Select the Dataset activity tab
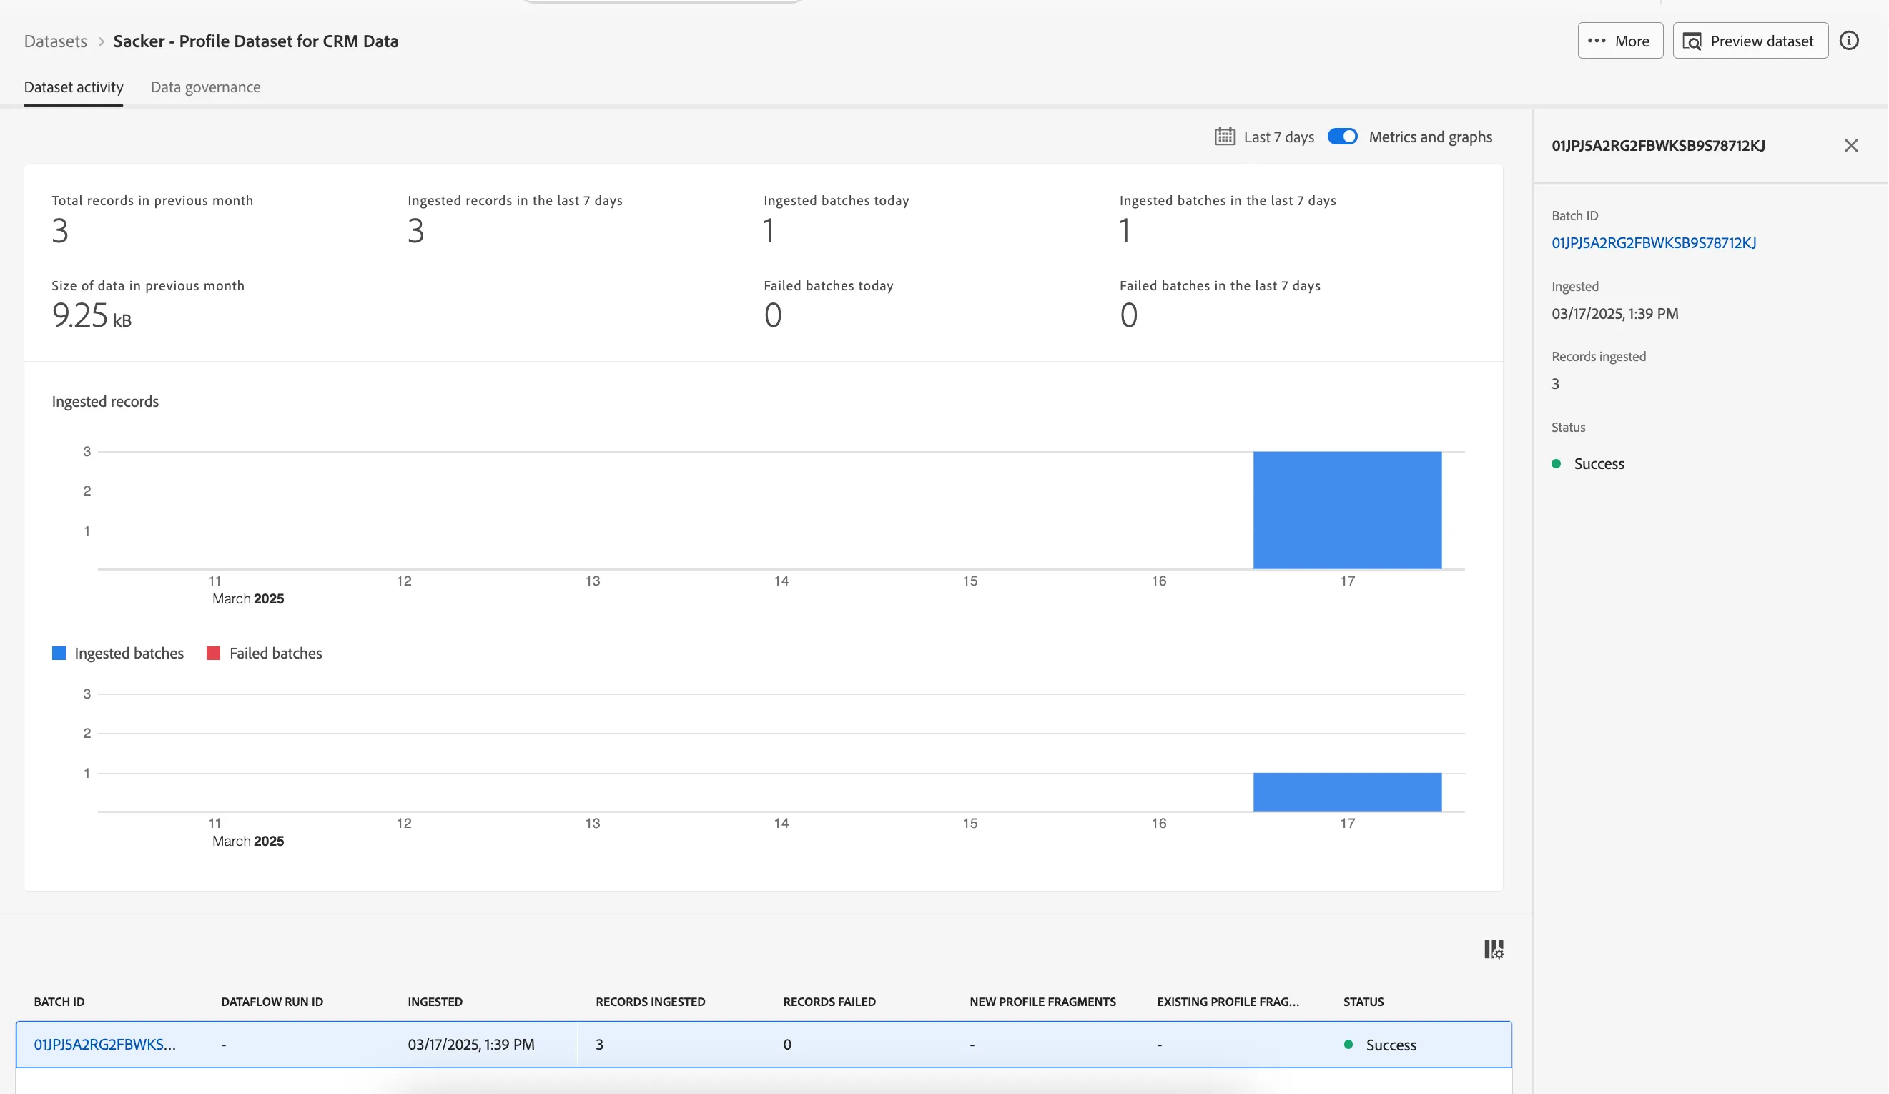This screenshot has height=1094, width=1889. point(74,87)
